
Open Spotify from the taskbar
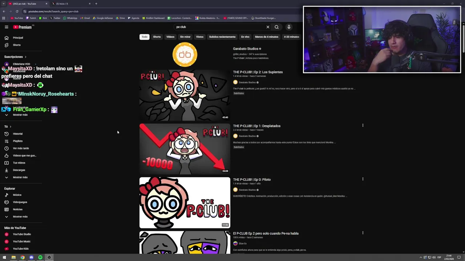40,257
